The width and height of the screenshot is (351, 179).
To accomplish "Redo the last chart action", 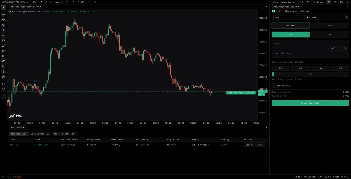I will click(x=3, y=89).
